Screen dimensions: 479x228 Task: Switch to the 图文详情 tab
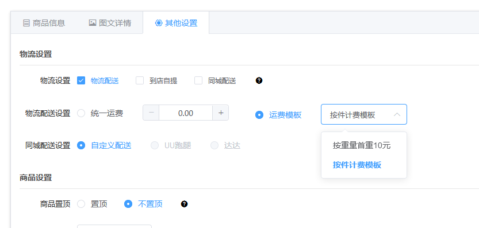(110, 23)
